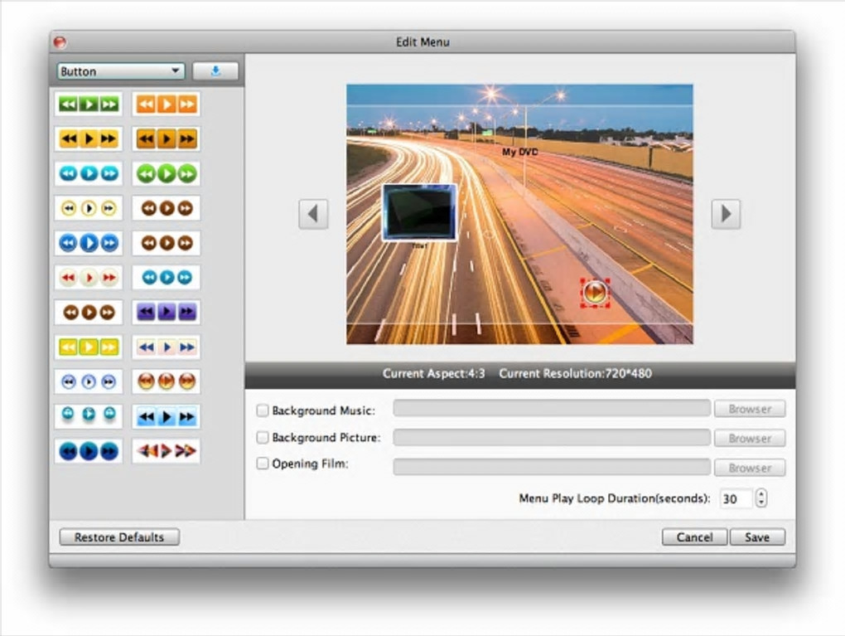845x636 pixels.
Task: Select the dark blue round button style
Action: 89,451
